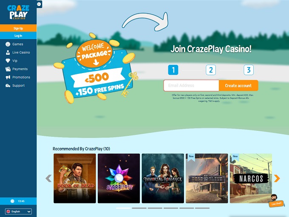Select the Vip diamond icon
Image resolution: width=289 pixels, height=217 pixels.
[x=8, y=61]
